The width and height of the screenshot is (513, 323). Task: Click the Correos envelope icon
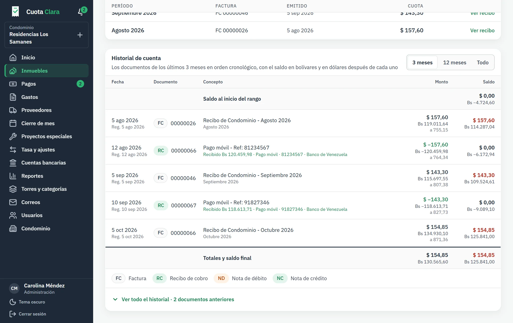(x=13, y=202)
